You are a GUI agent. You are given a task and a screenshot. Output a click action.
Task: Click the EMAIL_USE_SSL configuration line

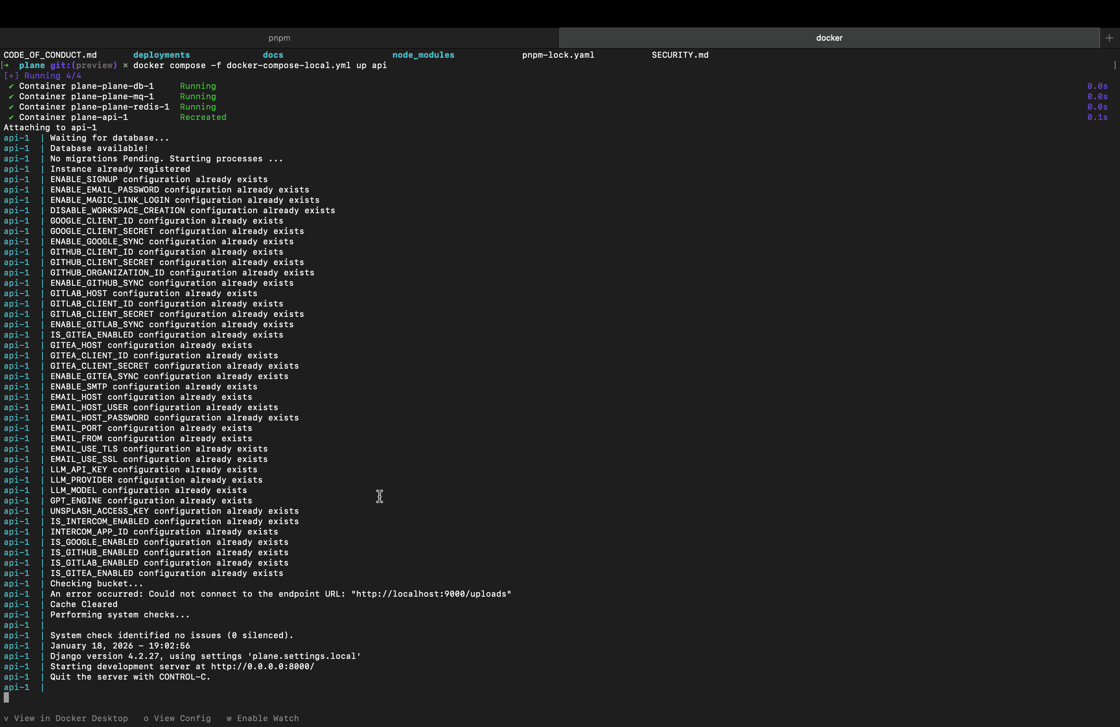[x=159, y=459]
